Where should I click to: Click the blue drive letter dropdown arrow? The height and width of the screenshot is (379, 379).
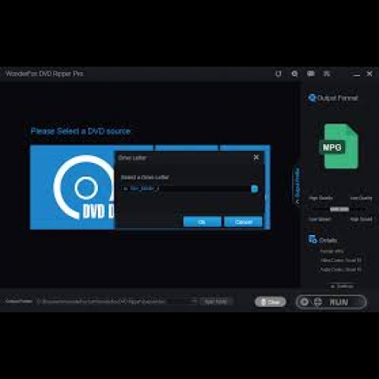pyautogui.click(x=255, y=189)
